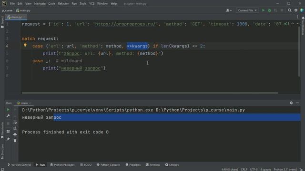Open the VCS menu

coord(92,3)
